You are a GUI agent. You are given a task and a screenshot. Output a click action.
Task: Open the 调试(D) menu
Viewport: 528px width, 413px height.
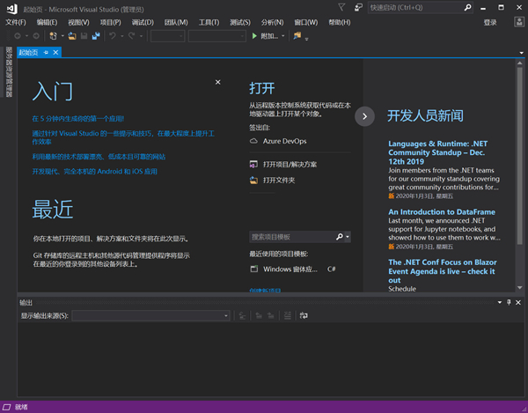143,22
